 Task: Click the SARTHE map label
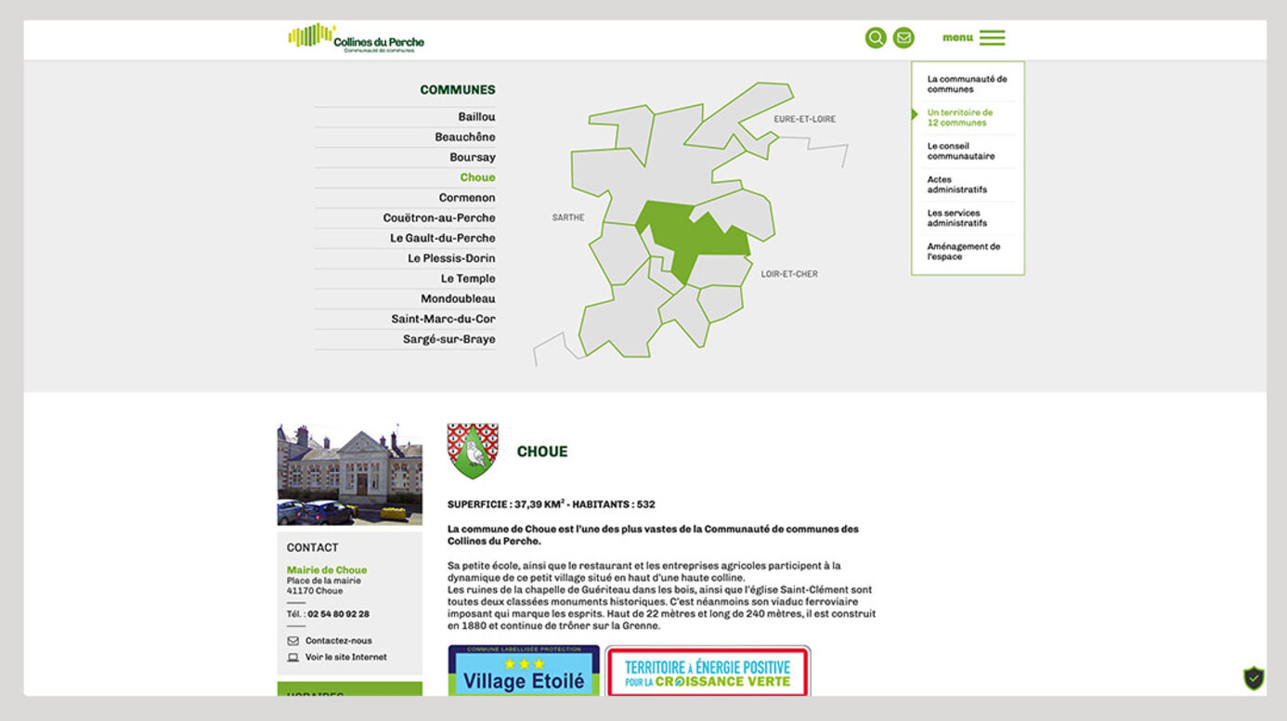pyautogui.click(x=568, y=217)
